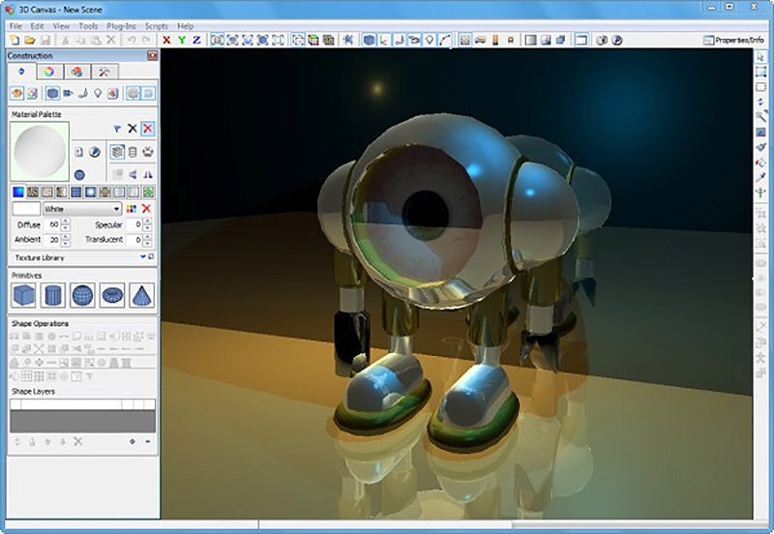The height and width of the screenshot is (534, 774).
Task: Insert a sphere primitive
Action: (82, 295)
